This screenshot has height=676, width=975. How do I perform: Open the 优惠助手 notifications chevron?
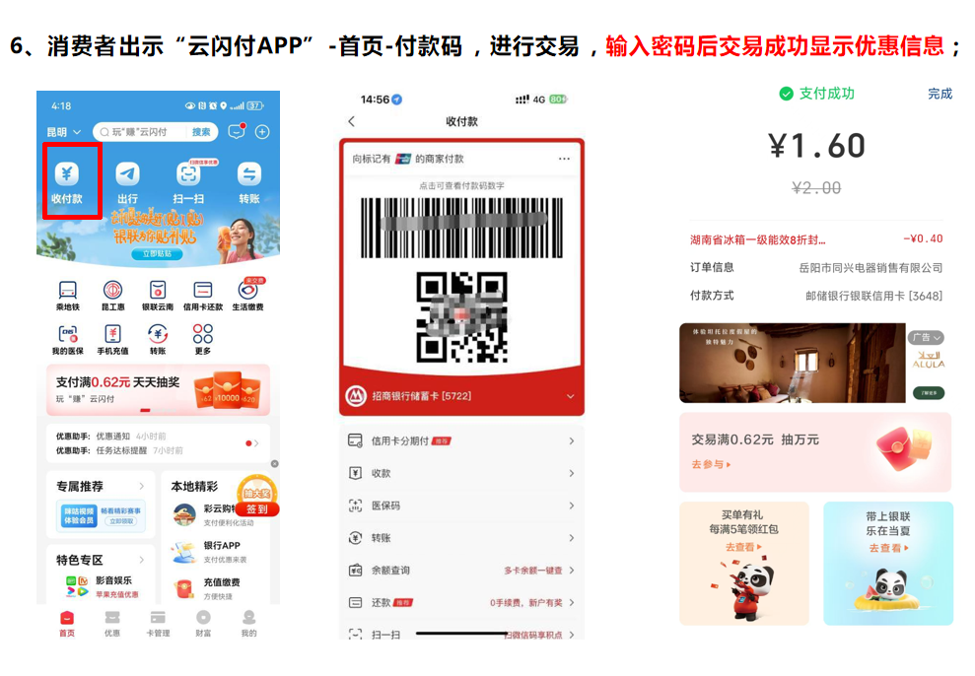pos(256,443)
